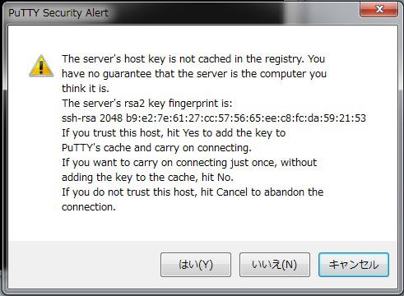Screen dimensions: 404x296
Task: Abandon the connection with キャンセル
Action: (354, 265)
